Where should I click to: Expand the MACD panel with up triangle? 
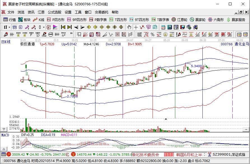click(x=4, y=149)
